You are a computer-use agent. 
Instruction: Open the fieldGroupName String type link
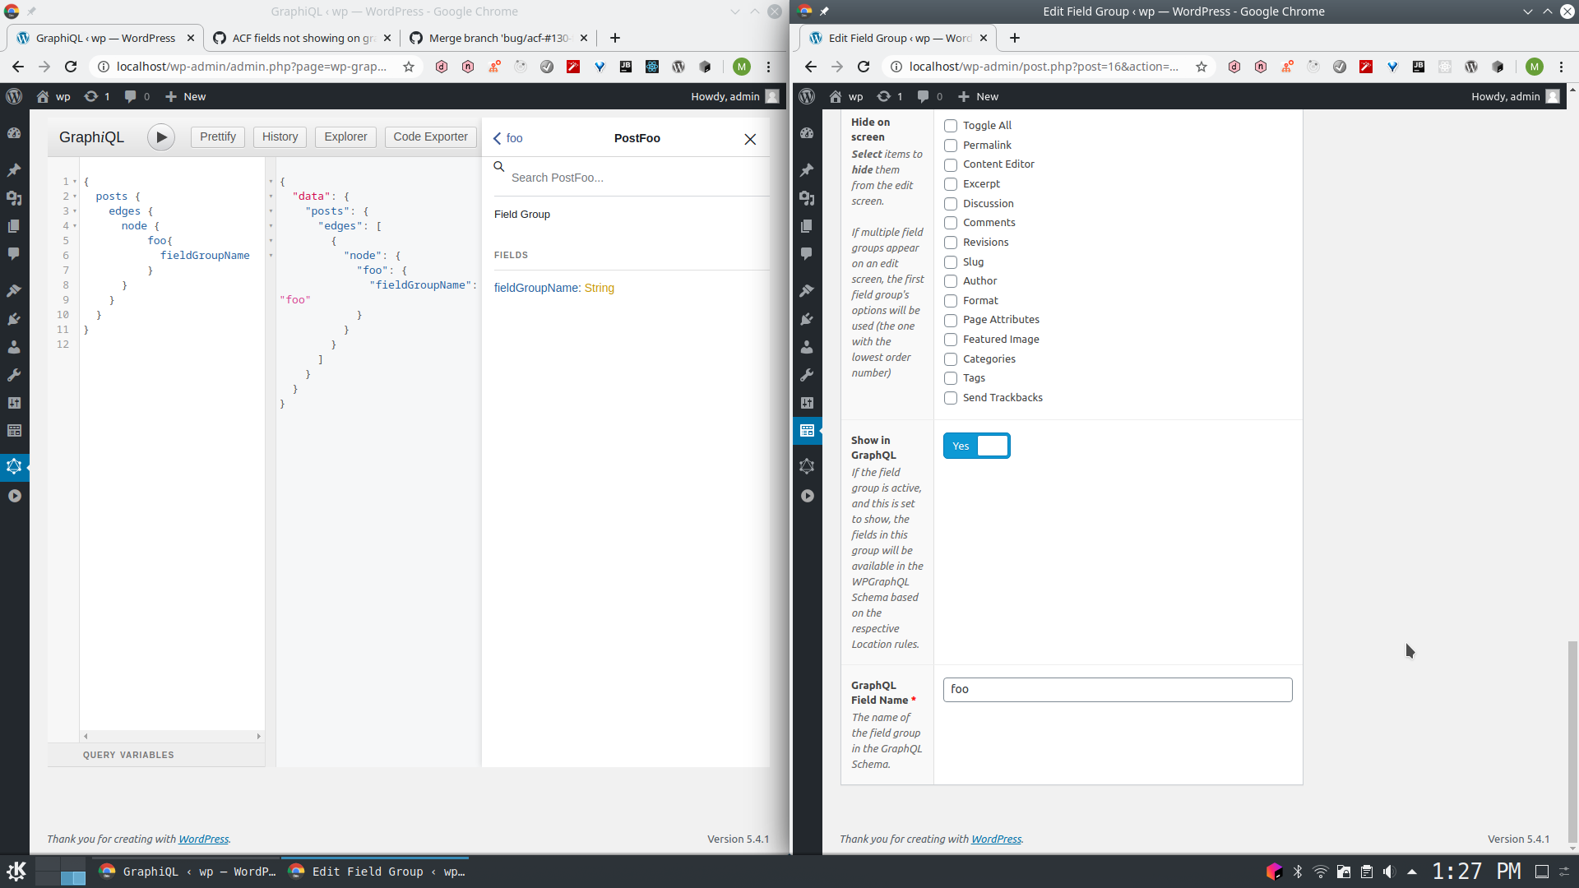[x=600, y=288]
